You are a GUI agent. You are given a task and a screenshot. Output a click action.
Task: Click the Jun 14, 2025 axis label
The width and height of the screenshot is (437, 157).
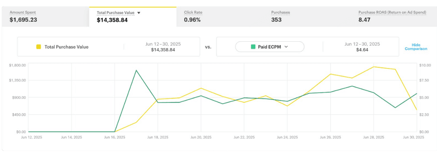71,137
